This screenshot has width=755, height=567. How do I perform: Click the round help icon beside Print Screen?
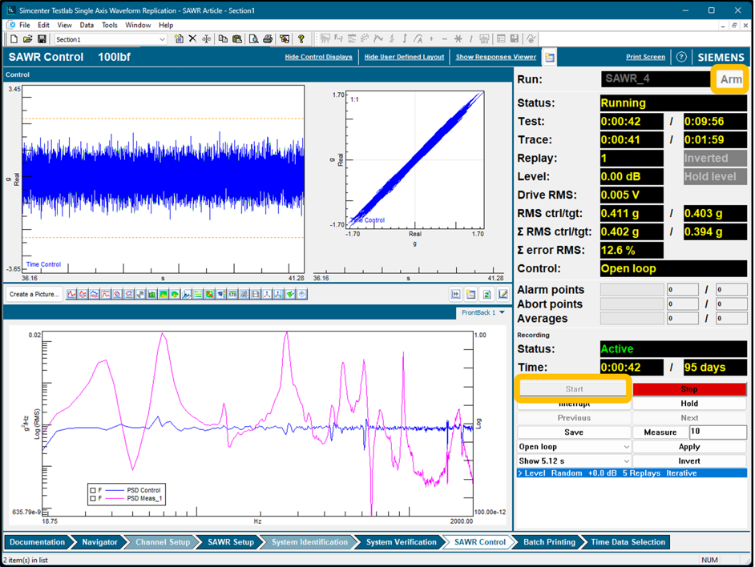(681, 58)
